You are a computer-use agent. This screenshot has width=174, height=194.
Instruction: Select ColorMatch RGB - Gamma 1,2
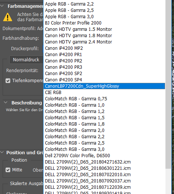click(104, 111)
